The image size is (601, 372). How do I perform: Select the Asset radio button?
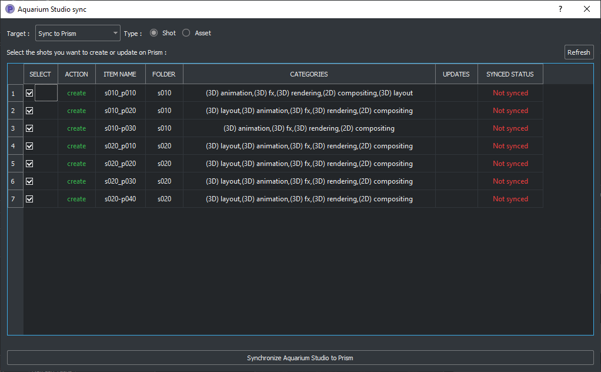[186, 33]
